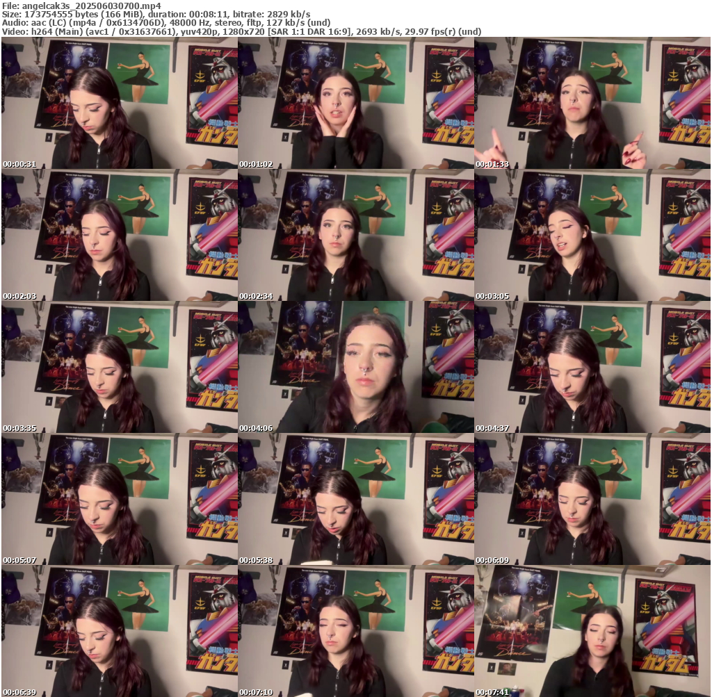Pick the thumbnail timestamped 00:06:09
The image size is (712, 697).
(x=592, y=499)
